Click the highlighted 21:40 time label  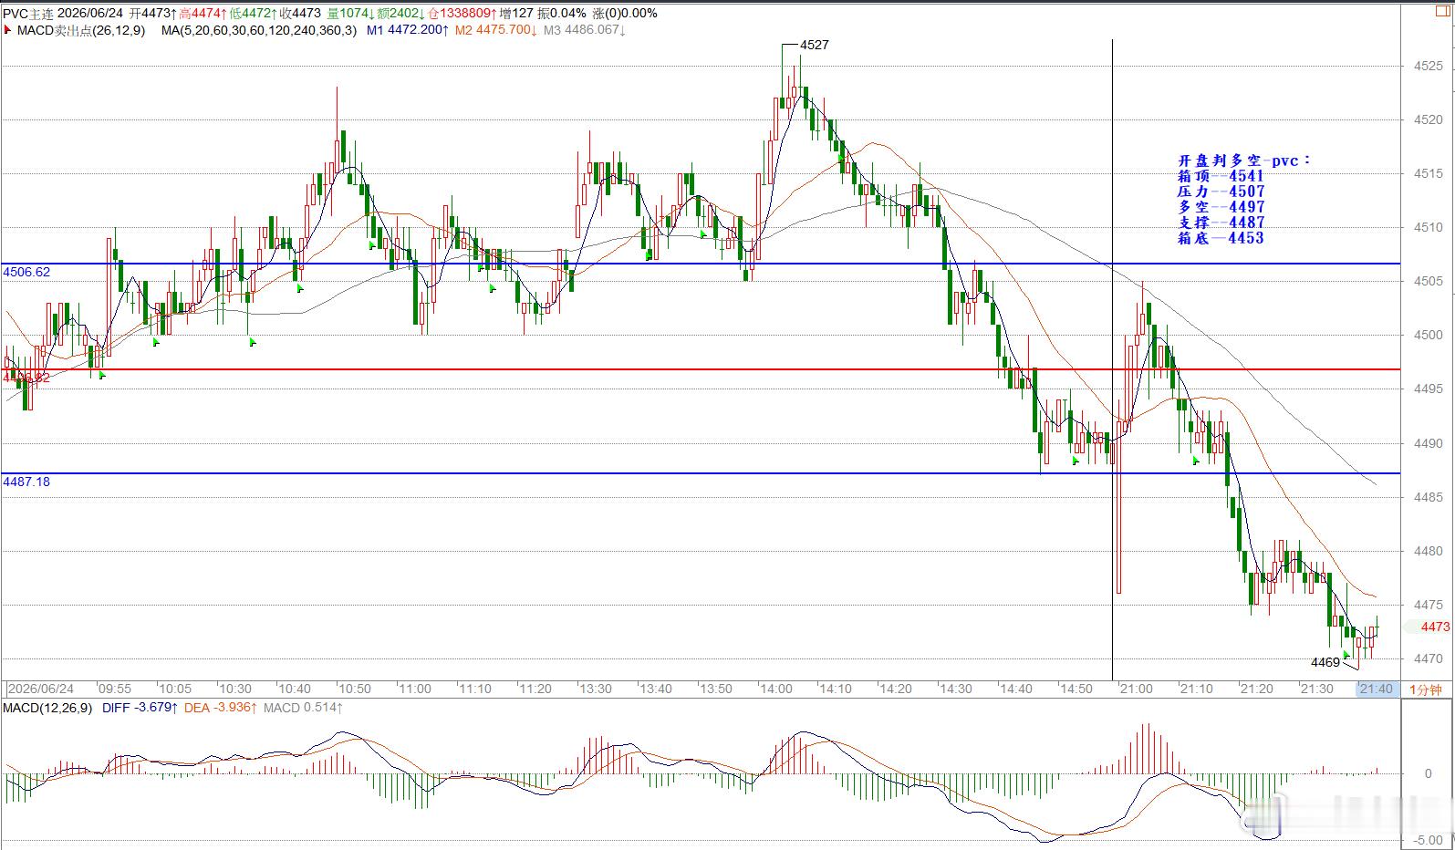click(x=1376, y=689)
